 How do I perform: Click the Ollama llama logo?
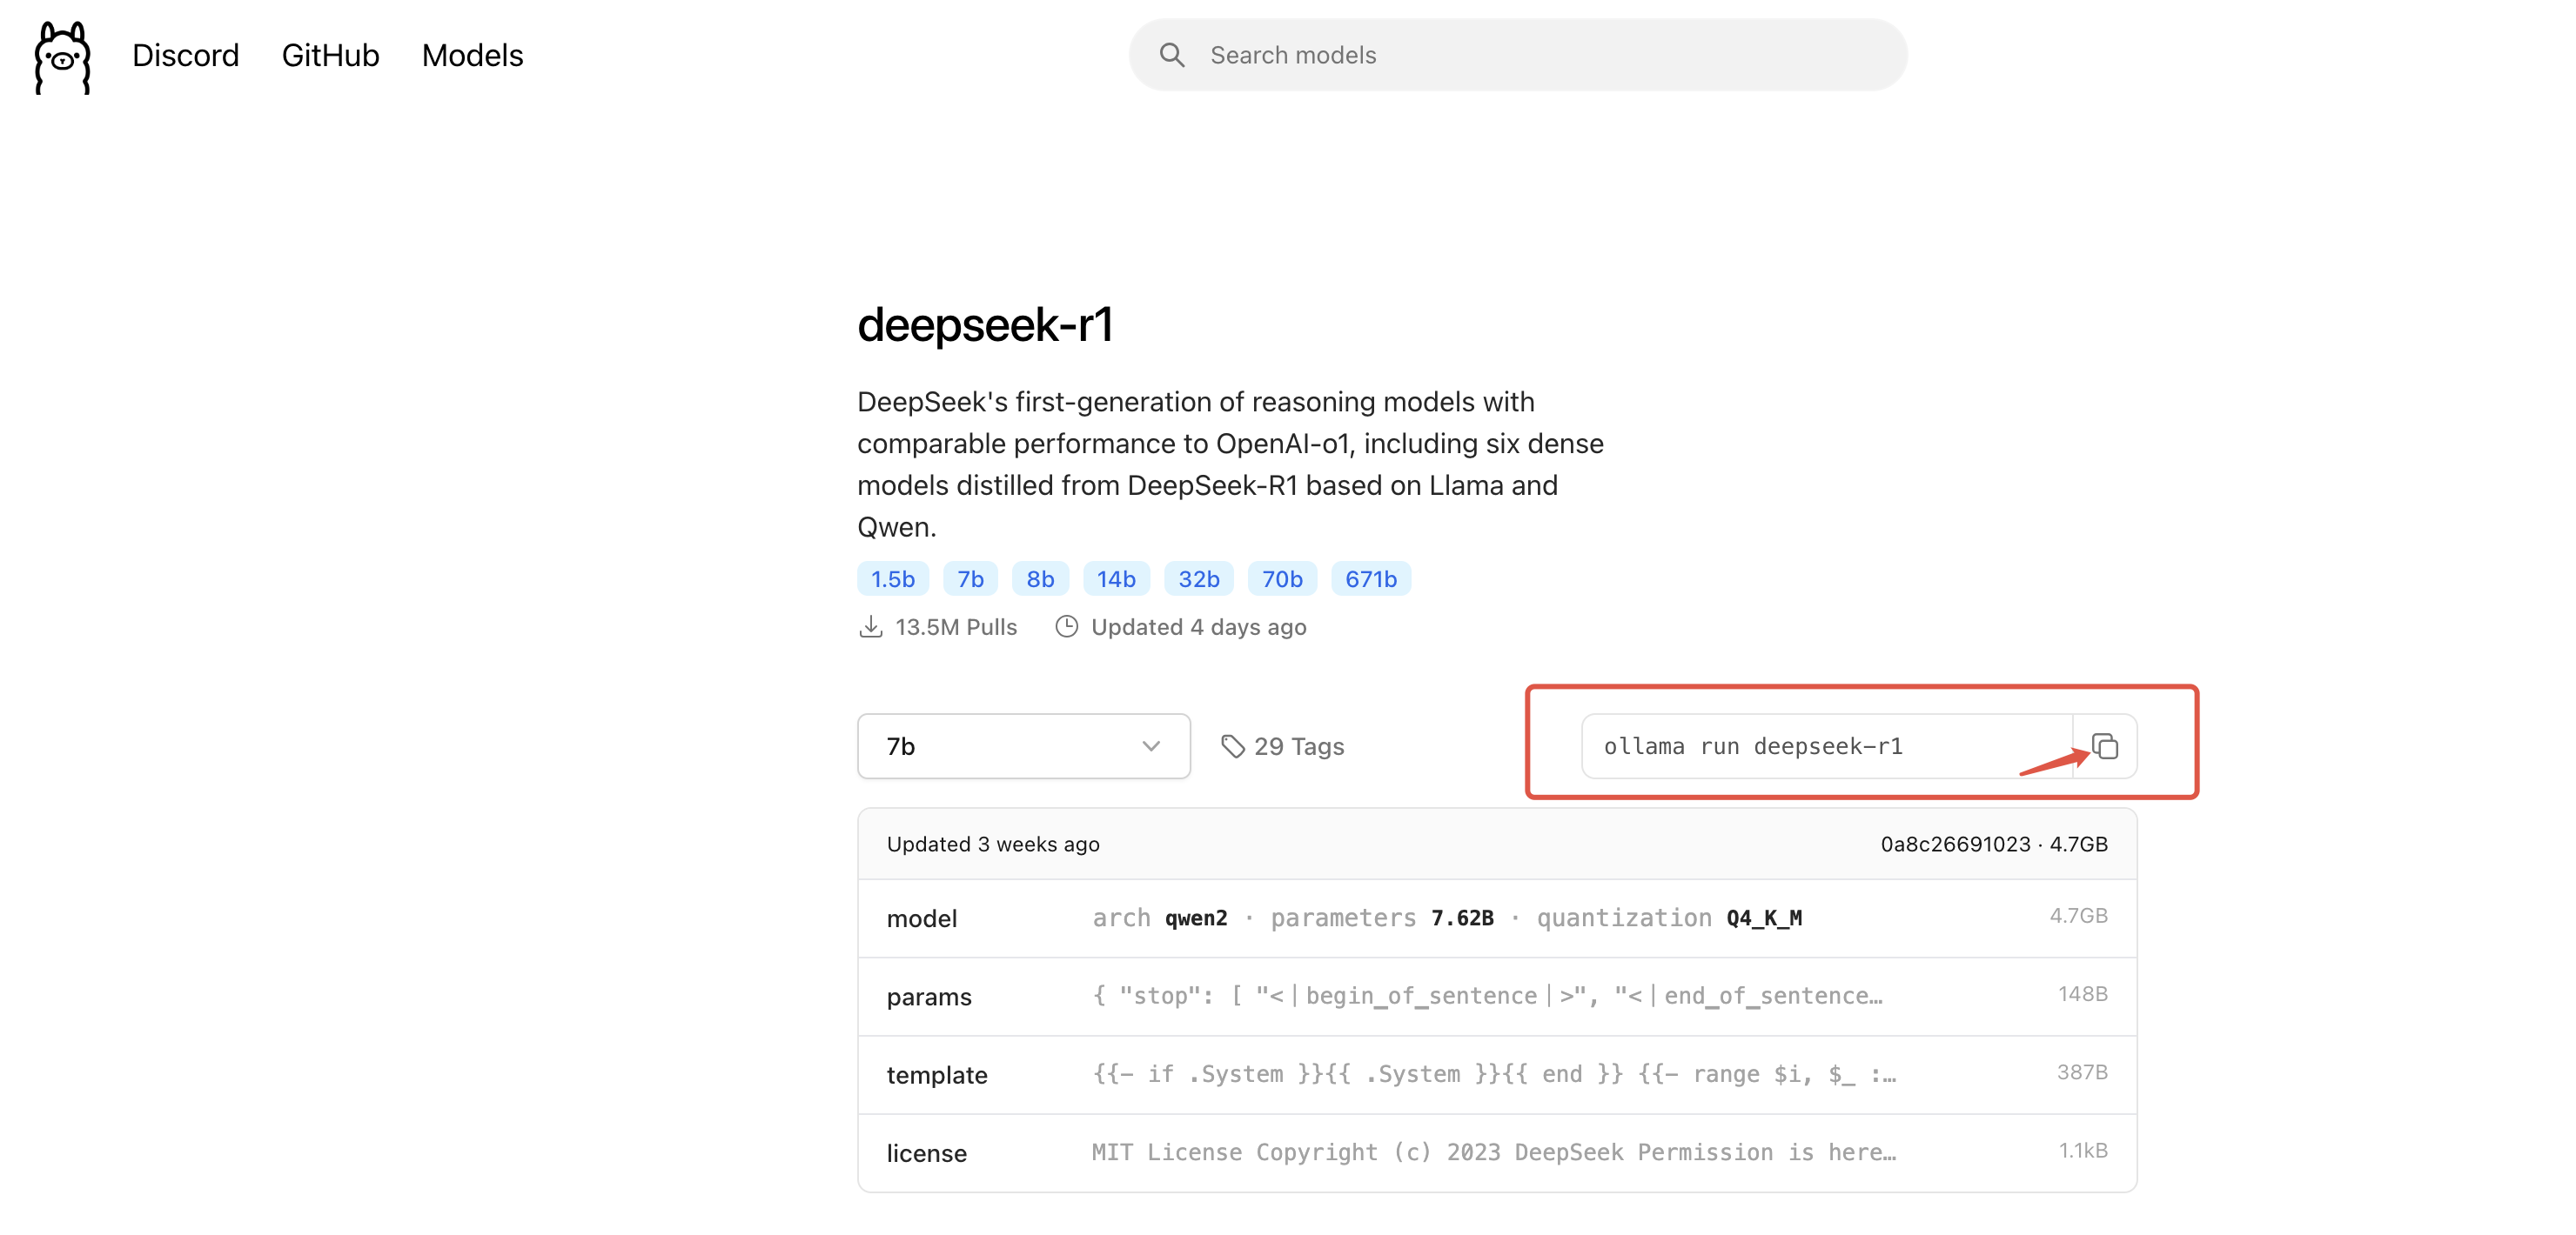pyautogui.click(x=62, y=57)
